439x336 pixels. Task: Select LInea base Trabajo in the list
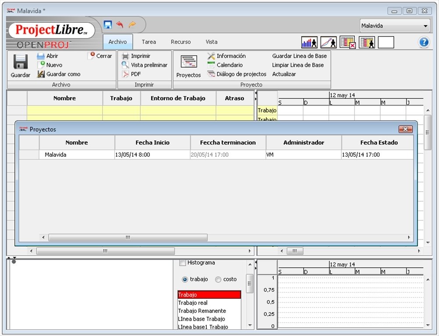(x=209, y=319)
